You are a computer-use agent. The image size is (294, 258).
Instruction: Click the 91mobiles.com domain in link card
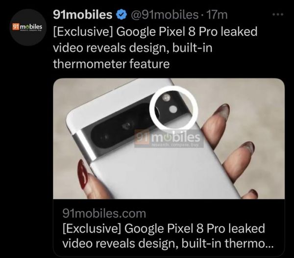[x=104, y=213]
